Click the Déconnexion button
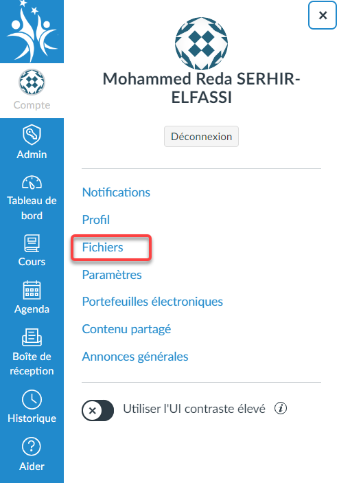Image resolution: width=339 pixels, height=483 pixels. tap(201, 137)
